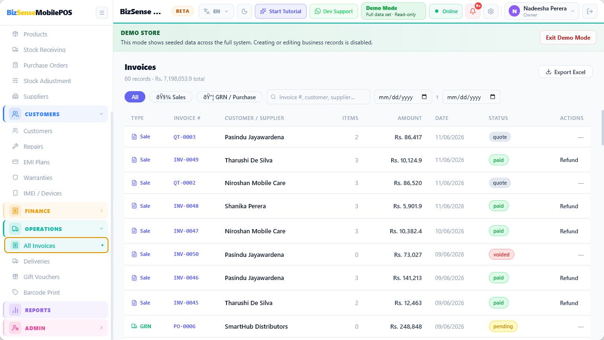Click the All Invoices sidebar icon
This screenshot has height=340, width=604.
point(15,246)
